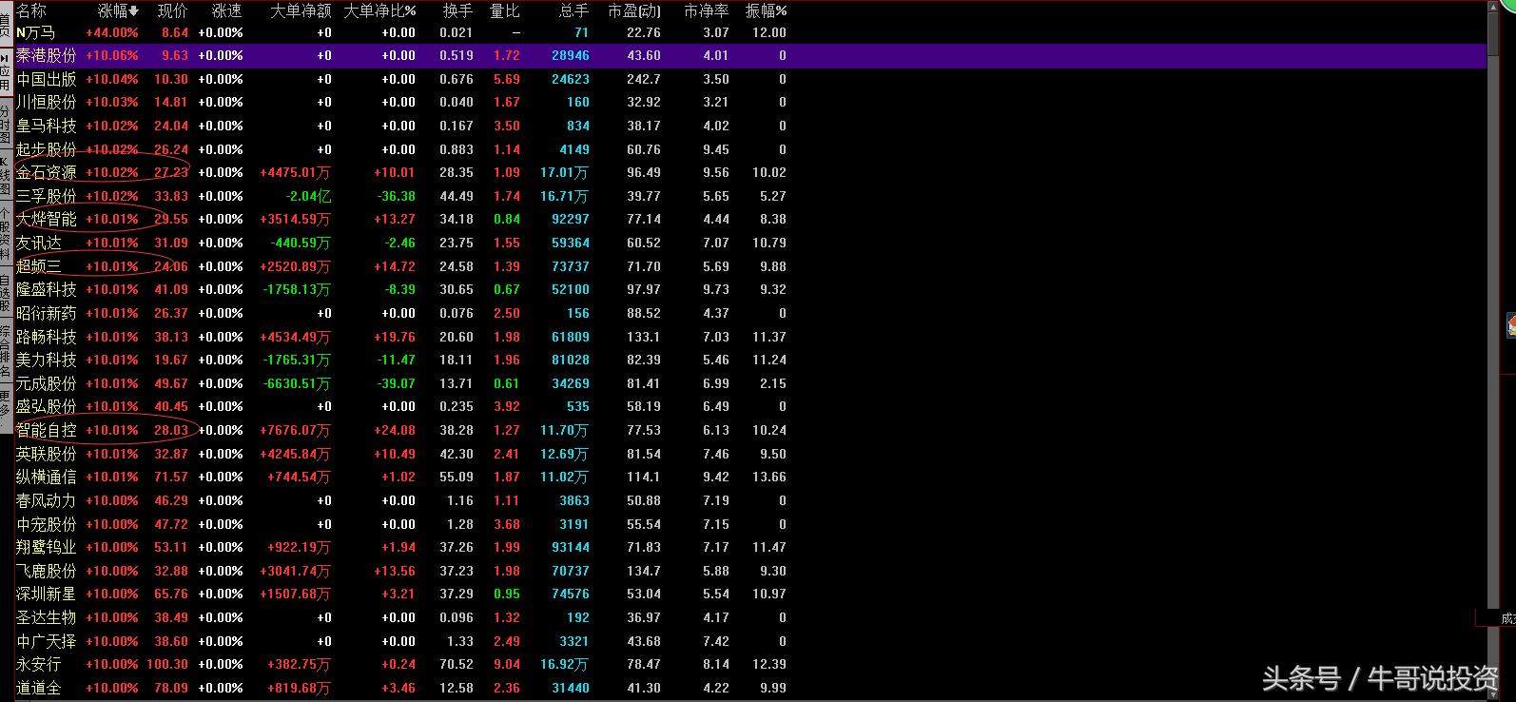1516x702 pixels.
Task: Select the 金石资源 stock name
Action: [46, 173]
